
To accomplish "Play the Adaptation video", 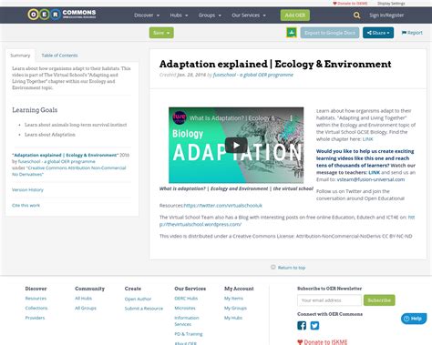I will pos(236,145).
